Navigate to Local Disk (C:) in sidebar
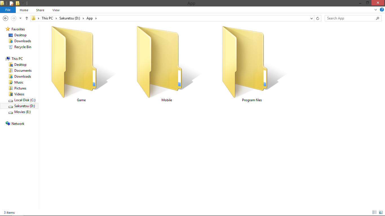 pyautogui.click(x=25, y=100)
